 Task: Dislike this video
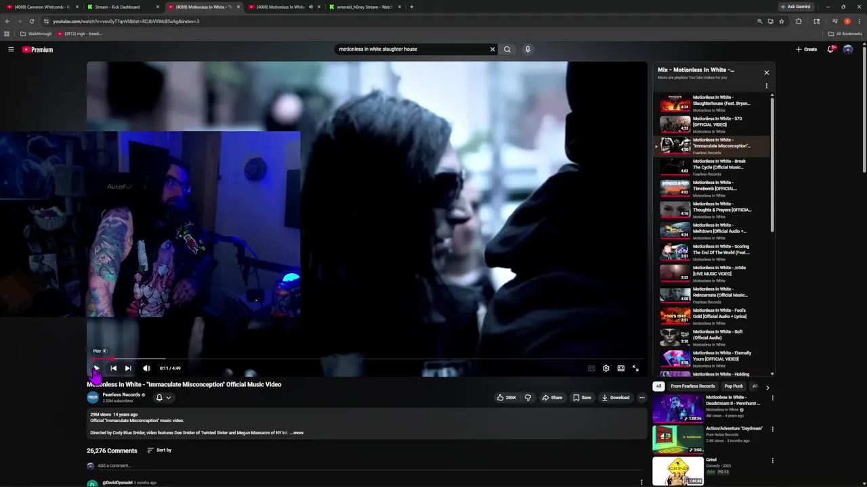[528, 398]
